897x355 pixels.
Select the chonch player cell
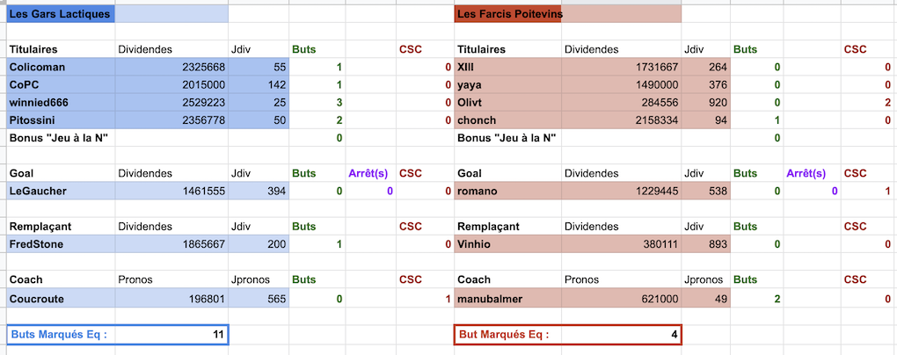coord(507,120)
